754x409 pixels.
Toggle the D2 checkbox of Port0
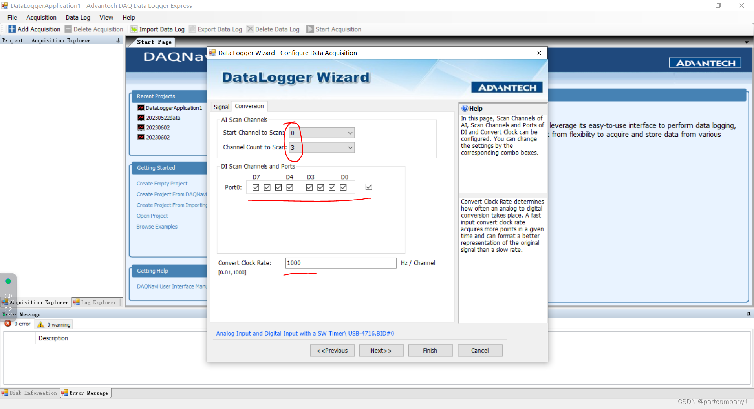pos(321,187)
